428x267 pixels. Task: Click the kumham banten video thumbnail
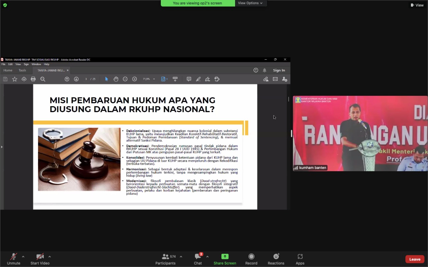pos(360,133)
